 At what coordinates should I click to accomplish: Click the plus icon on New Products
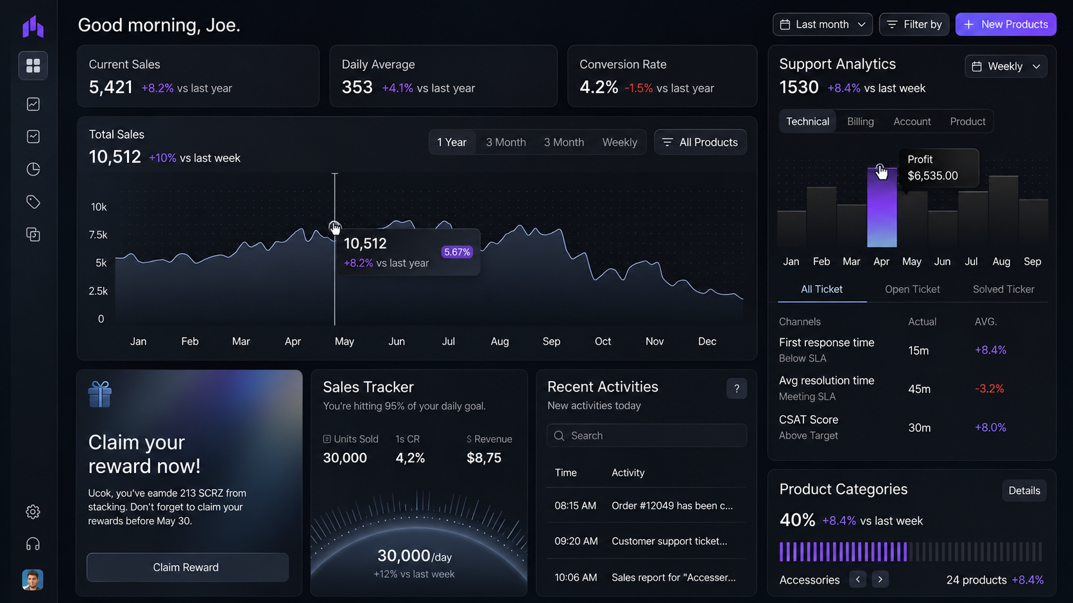coord(969,24)
